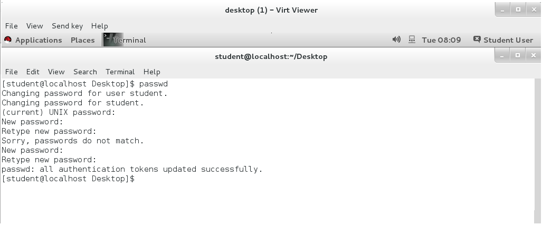The image size is (542, 225).
Task: Open Virt Viewer File menu
Action: click(12, 26)
